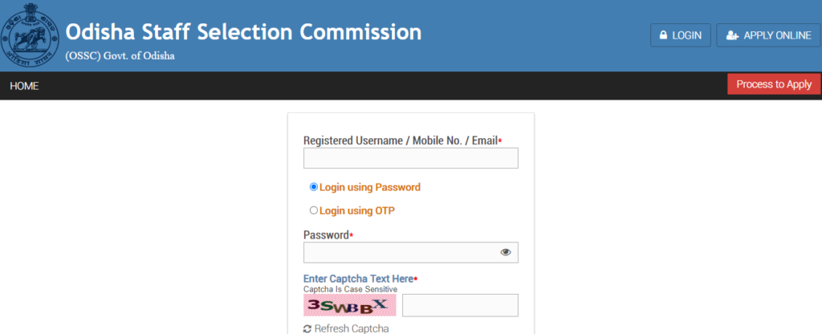
Task: Click the APPLY ONLINE header button text
Action: tap(777, 35)
